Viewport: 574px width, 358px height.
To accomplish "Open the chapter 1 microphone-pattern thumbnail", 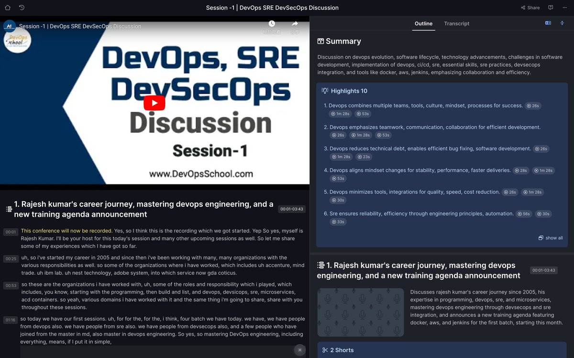I will pyautogui.click(x=361, y=312).
